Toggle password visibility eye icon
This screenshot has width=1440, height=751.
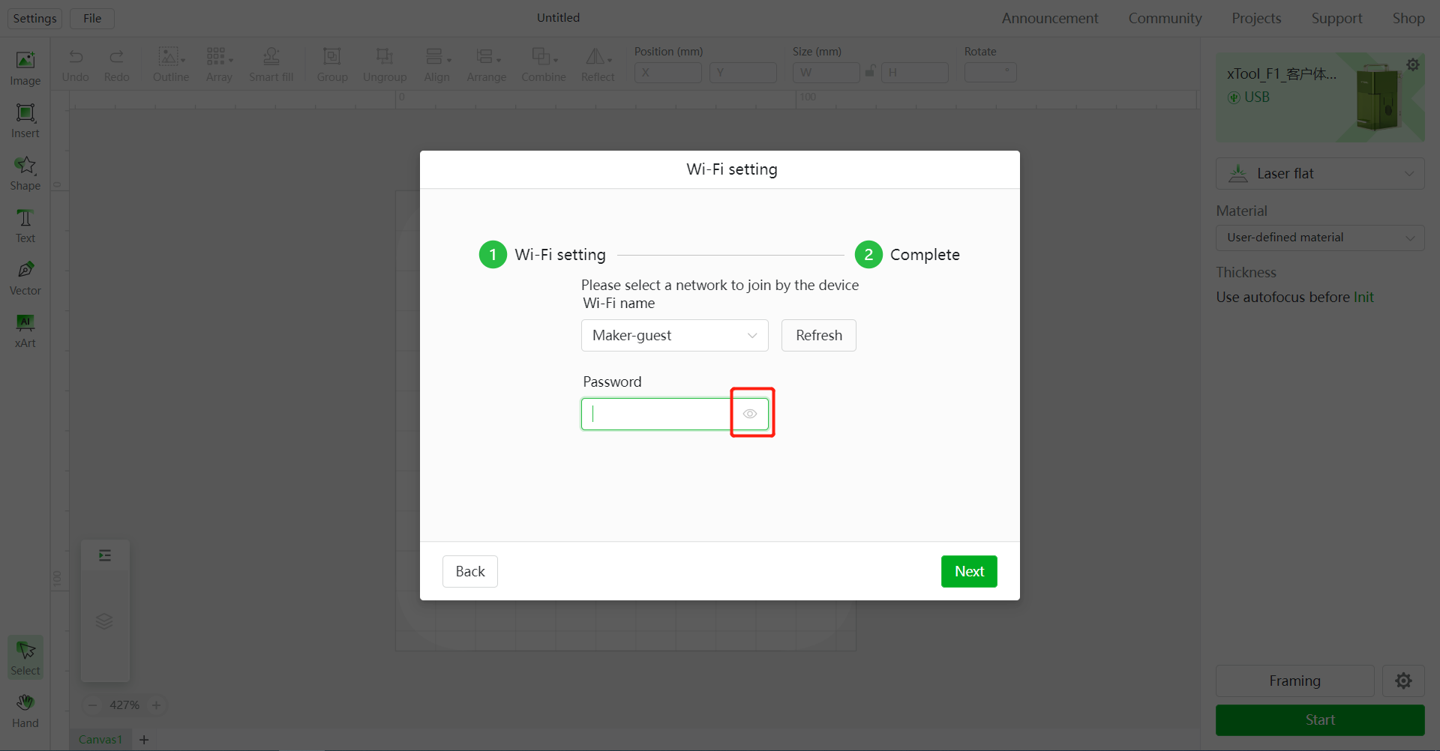click(x=750, y=414)
